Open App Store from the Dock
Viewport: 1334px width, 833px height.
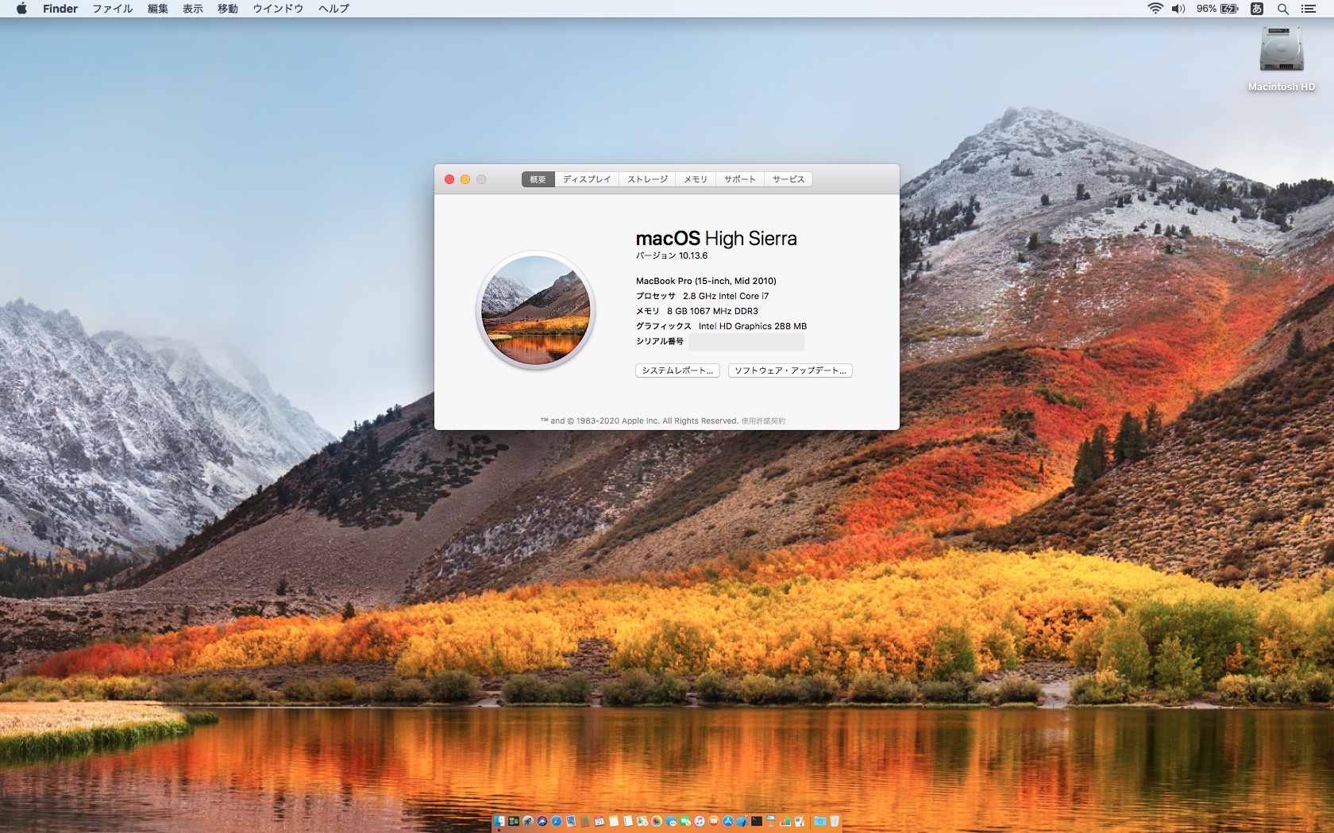click(x=728, y=821)
